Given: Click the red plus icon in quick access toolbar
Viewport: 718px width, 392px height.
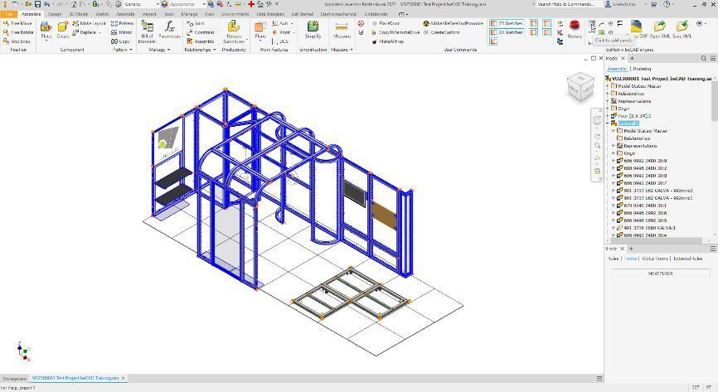Looking at the screenshot, I should tap(251, 4).
